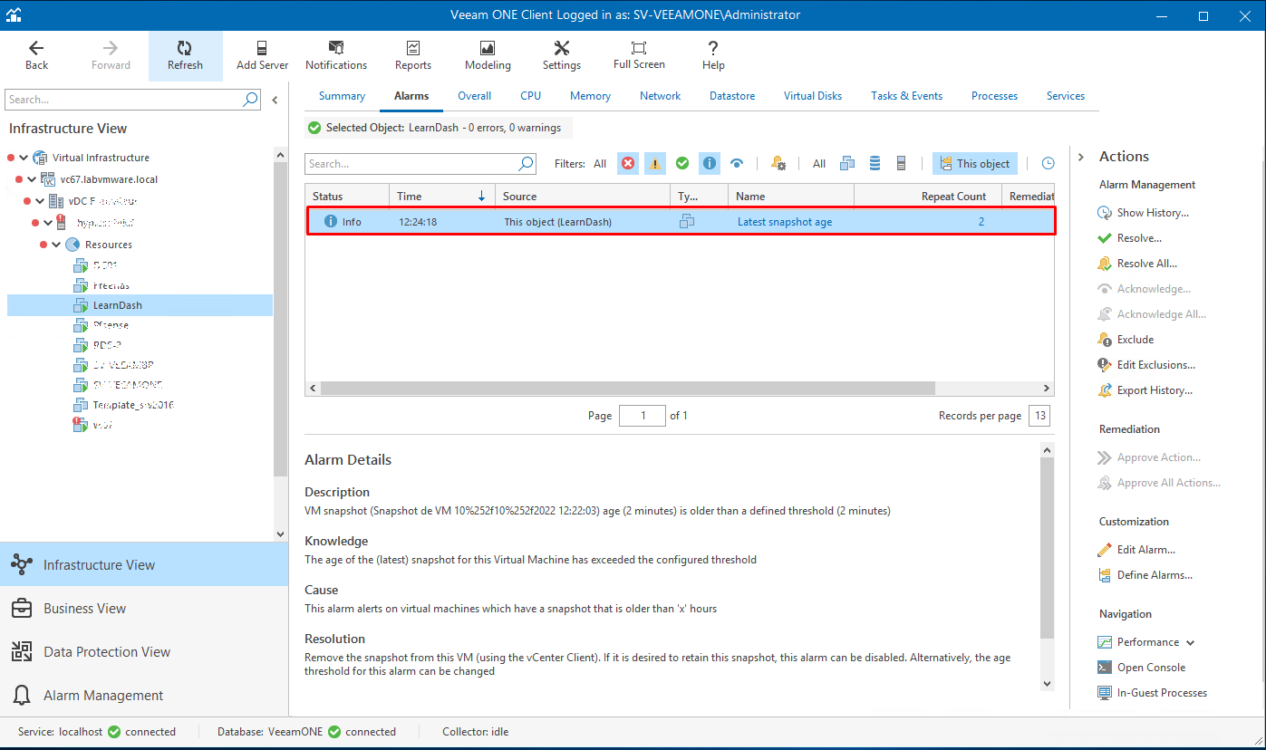Image resolution: width=1266 pixels, height=750 pixels.
Task: Click the Latest snapshot age alarm name
Action: click(785, 222)
